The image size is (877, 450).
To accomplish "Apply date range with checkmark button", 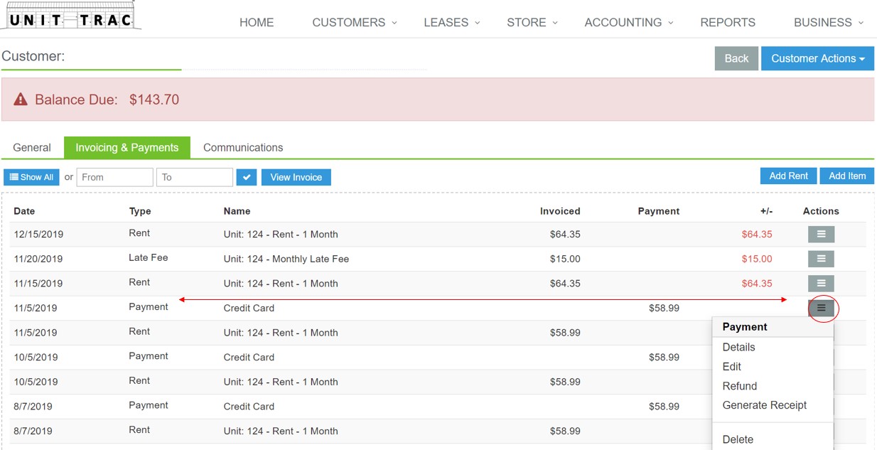I will 246,177.
